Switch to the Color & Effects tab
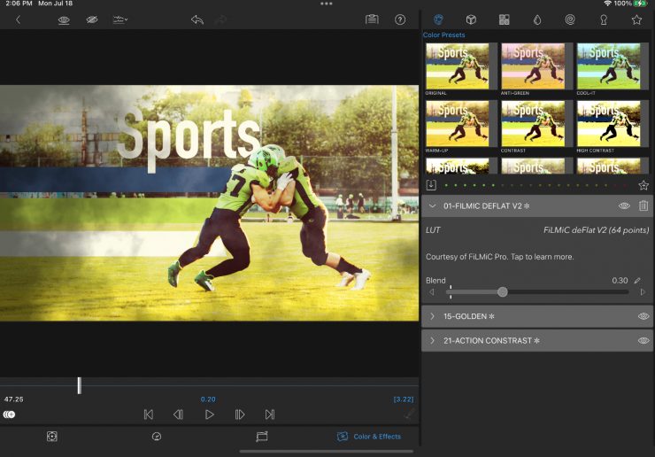Image resolution: width=655 pixels, height=457 pixels. (x=368, y=437)
